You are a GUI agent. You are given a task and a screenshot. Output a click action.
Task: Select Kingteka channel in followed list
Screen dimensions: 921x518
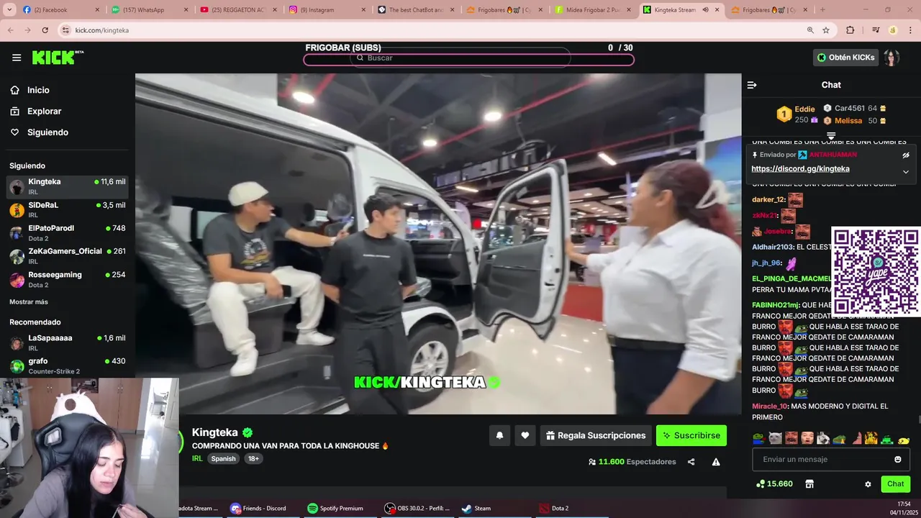pos(68,187)
